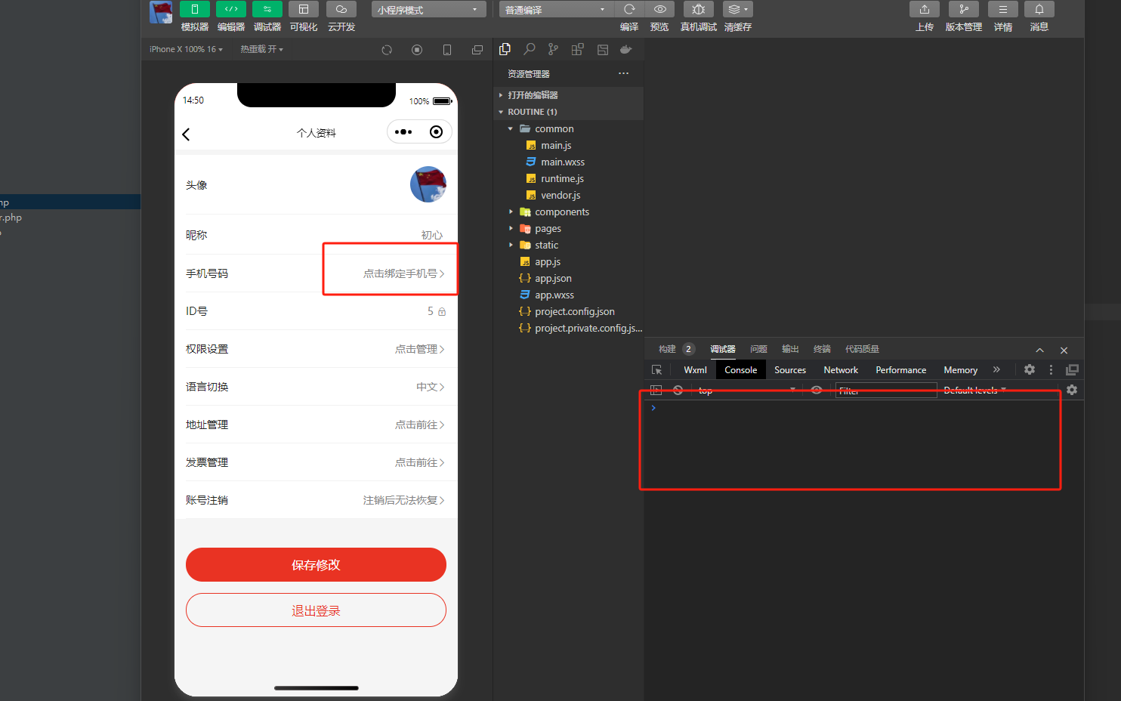Expand the pages folder
Screen dimensions: 1121x701
point(568,229)
